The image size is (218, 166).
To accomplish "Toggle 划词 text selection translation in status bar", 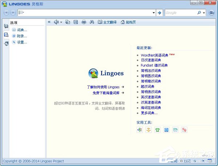I will click(x=185, y=161).
